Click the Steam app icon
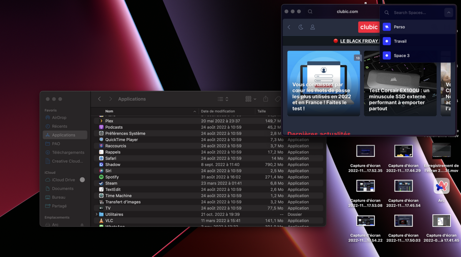 101,183
